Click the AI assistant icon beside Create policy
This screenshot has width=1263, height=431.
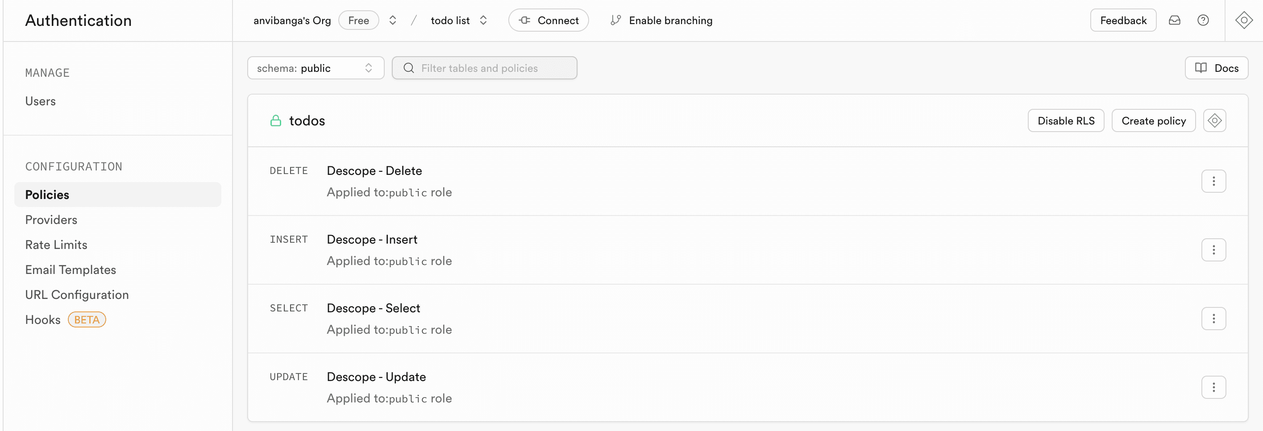(x=1214, y=120)
